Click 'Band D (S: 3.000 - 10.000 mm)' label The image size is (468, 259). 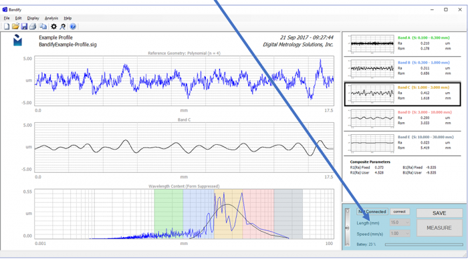pyautogui.click(x=425, y=112)
